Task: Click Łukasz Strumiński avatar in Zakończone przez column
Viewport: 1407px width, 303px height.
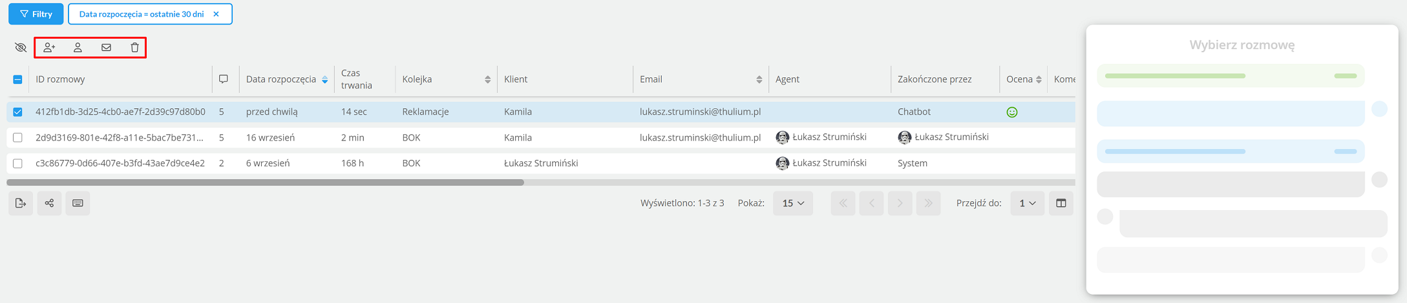Action: 904,137
